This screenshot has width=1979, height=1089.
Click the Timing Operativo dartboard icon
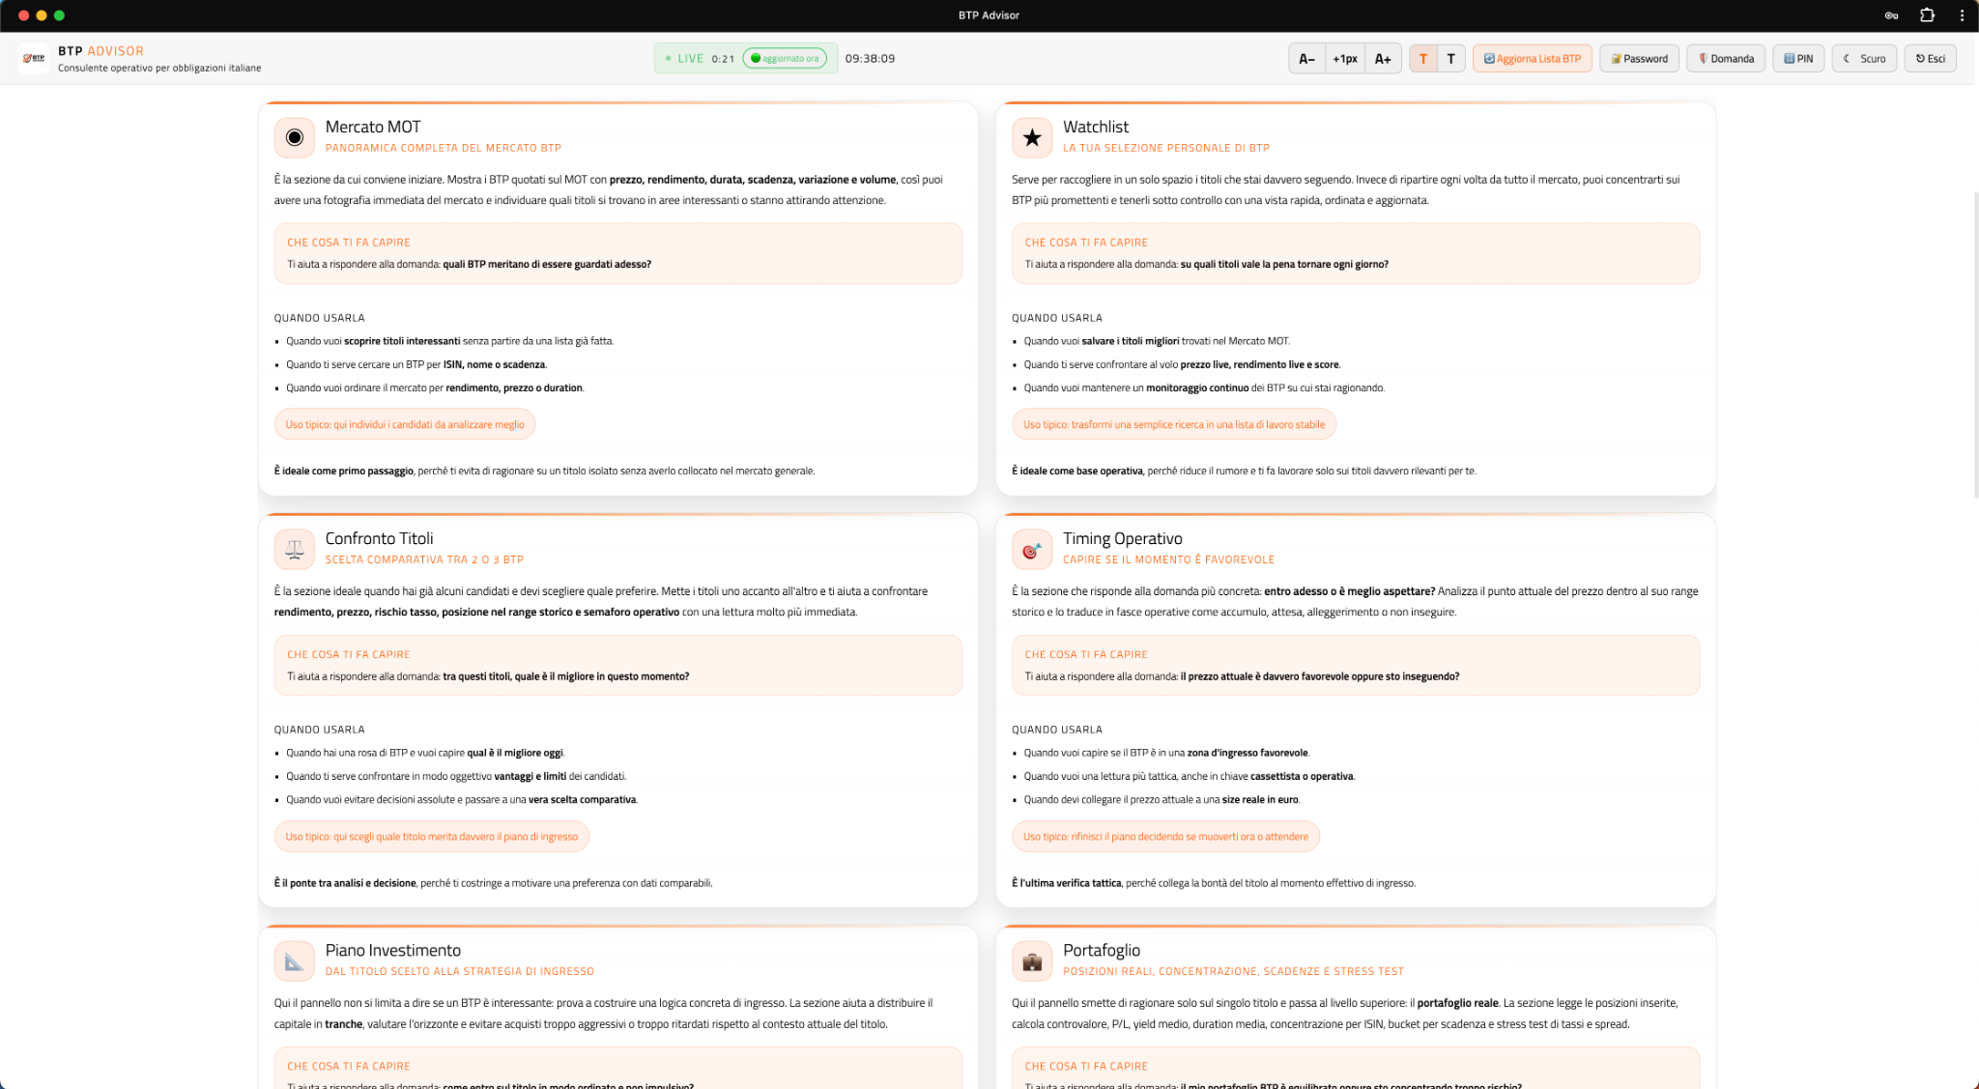[x=1032, y=549]
